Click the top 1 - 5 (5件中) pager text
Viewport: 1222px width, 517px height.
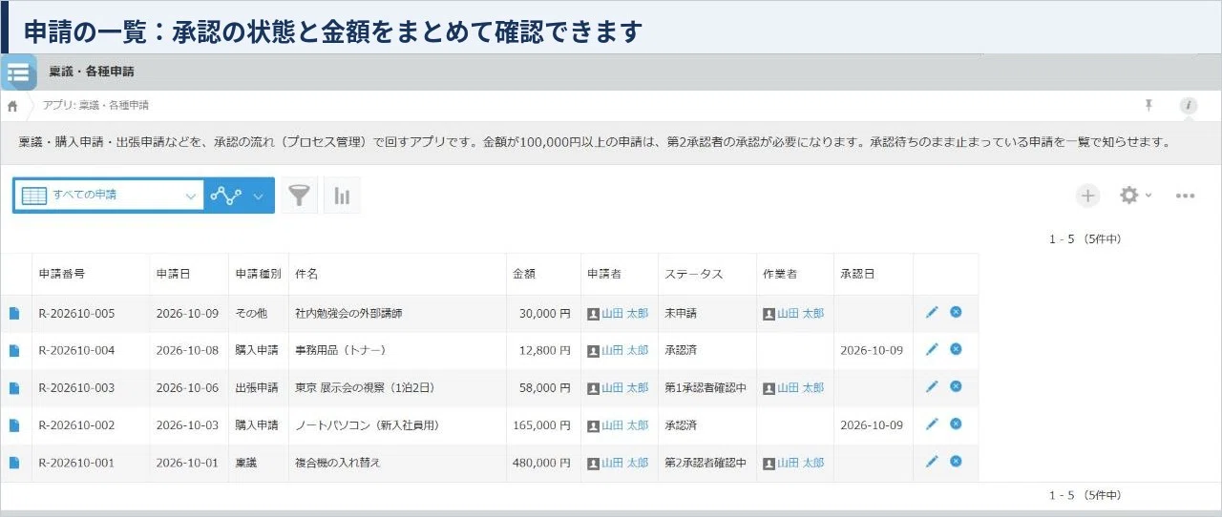[1085, 239]
